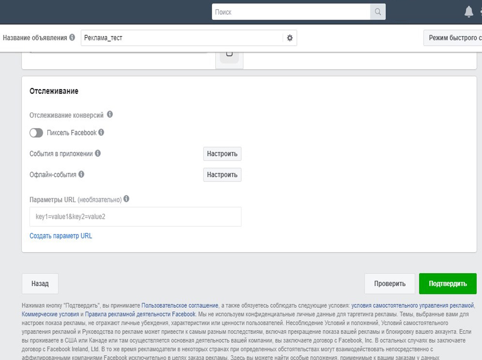Image resolution: width=482 pixels, height=360 pixels.
Task: Show info for Офлайн-события
Action: (x=81, y=174)
